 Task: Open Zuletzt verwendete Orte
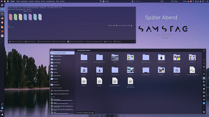tap(62, 94)
